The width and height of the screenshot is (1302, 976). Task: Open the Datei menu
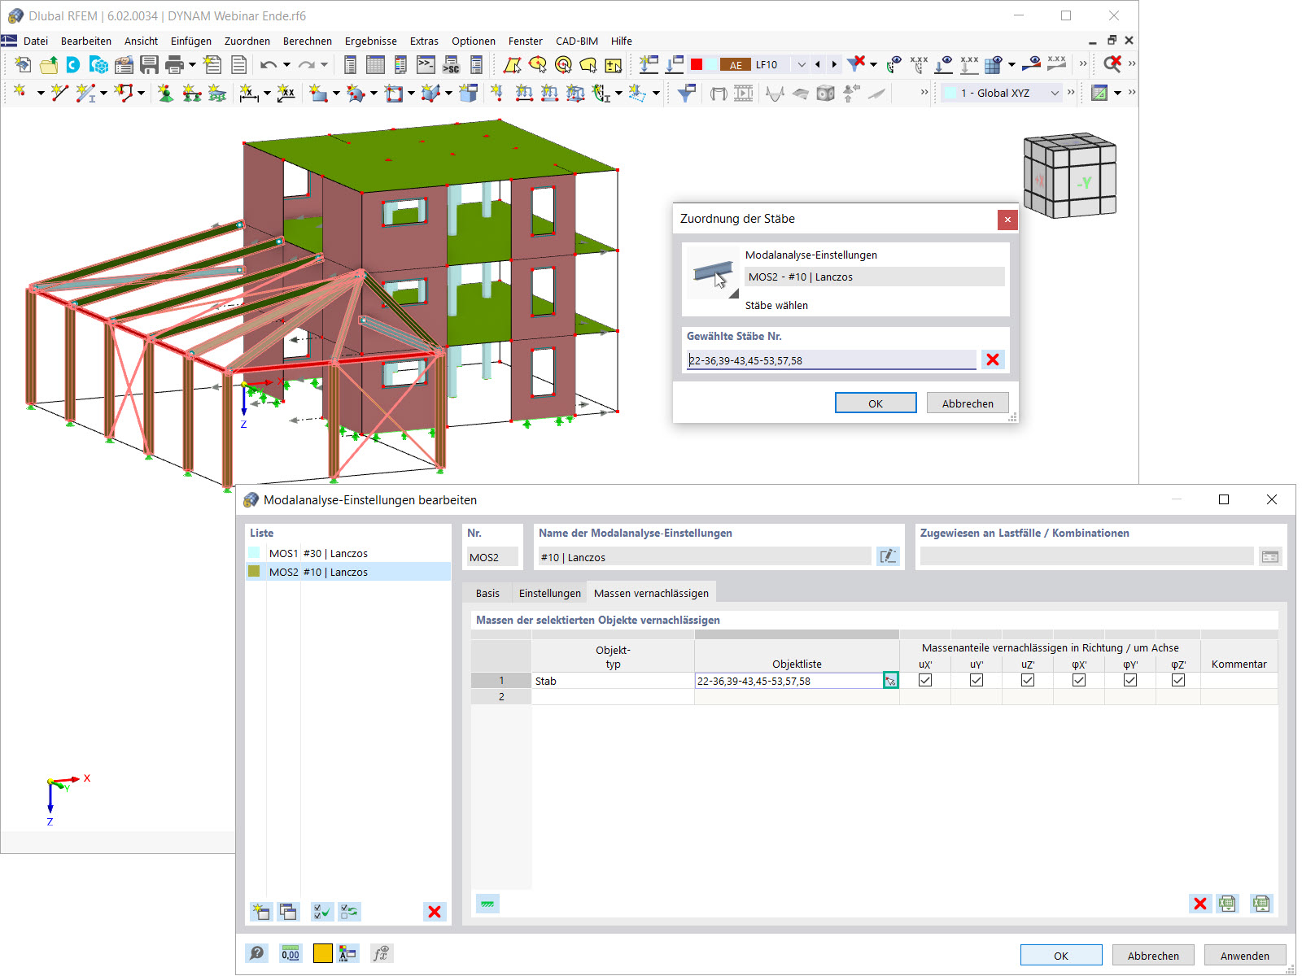[x=36, y=41]
